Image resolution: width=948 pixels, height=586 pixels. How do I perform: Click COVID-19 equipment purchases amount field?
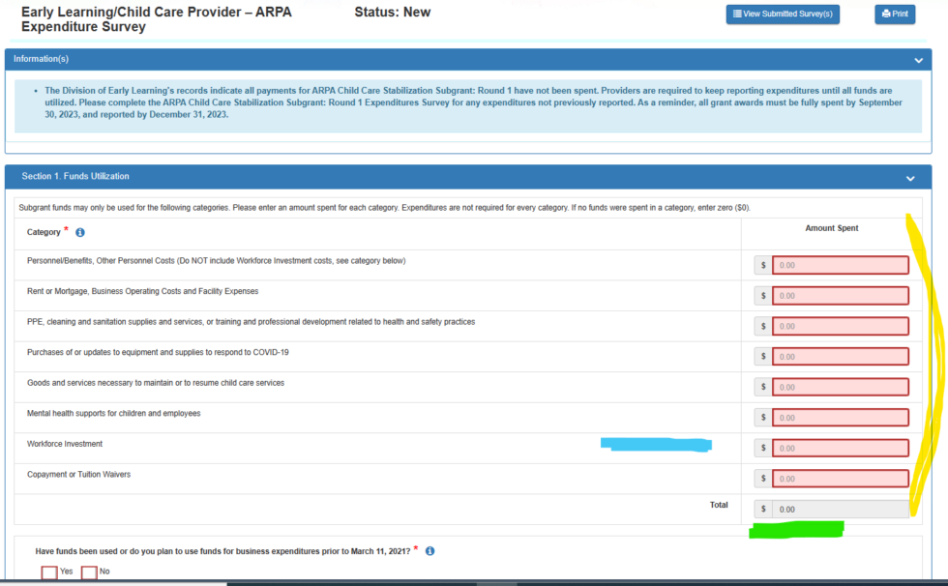(840, 357)
